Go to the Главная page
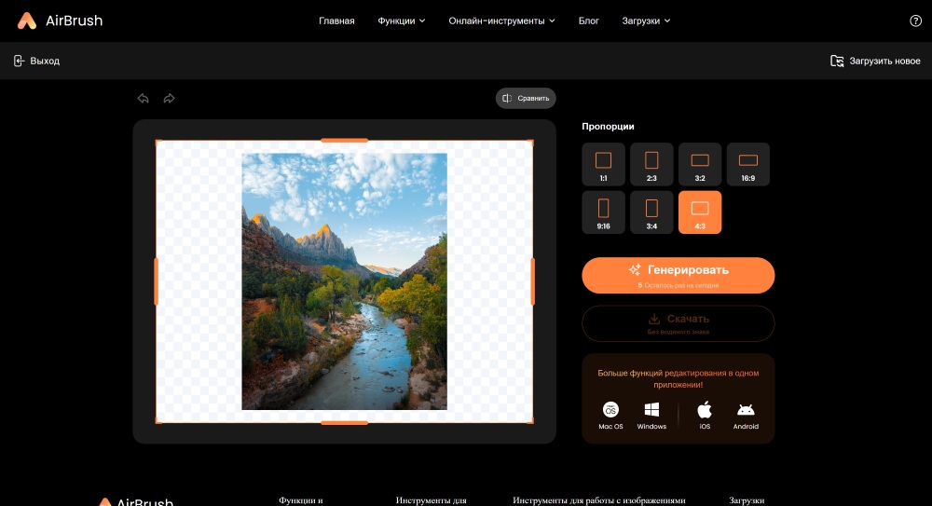This screenshot has width=932, height=506. tap(336, 21)
